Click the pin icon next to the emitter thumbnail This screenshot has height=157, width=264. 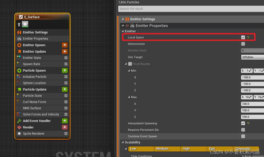point(19,24)
